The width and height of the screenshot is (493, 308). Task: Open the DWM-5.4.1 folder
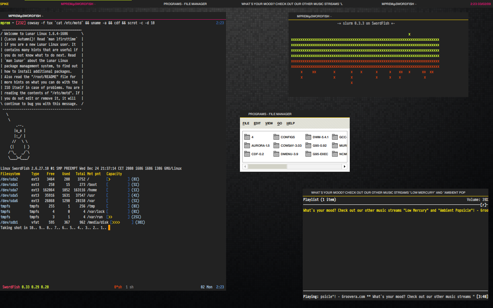[317, 137]
